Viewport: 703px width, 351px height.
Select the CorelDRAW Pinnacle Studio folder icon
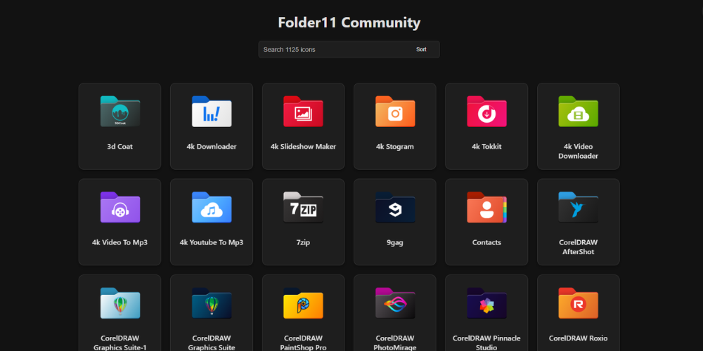click(486, 303)
